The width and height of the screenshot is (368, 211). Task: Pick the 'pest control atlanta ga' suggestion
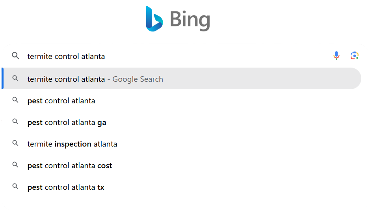point(67,122)
